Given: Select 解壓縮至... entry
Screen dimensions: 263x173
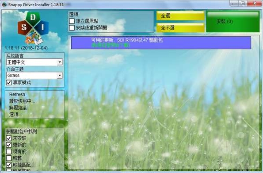Looking at the screenshot, I should [x=20, y=108].
